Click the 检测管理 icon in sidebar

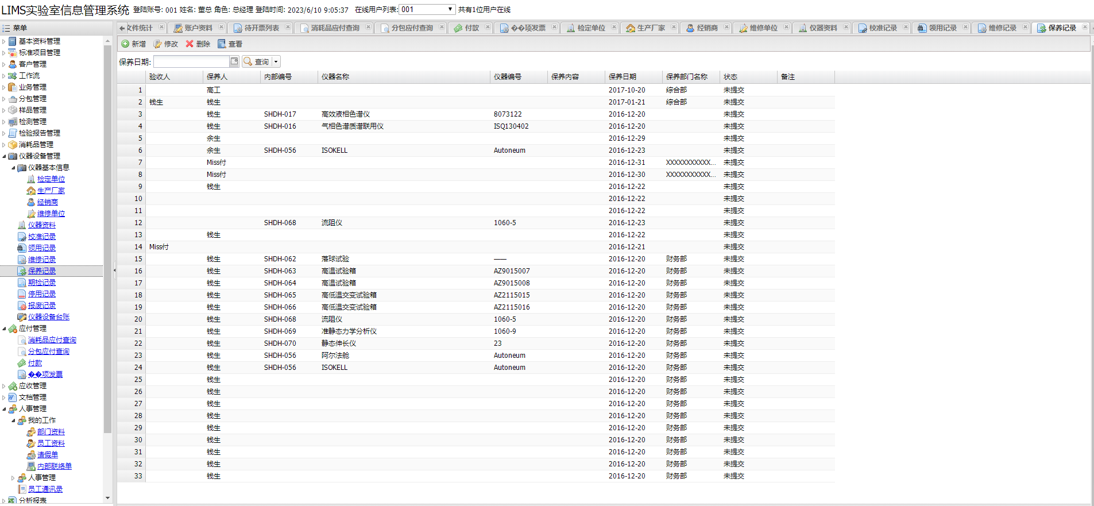click(x=13, y=122)
